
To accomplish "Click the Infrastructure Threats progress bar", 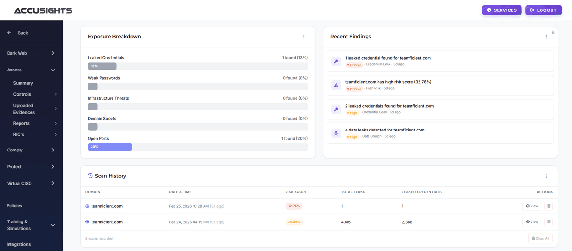I will (198, 107).
